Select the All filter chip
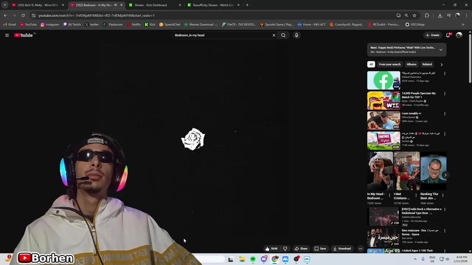472x265 pixels. [371, 64]
